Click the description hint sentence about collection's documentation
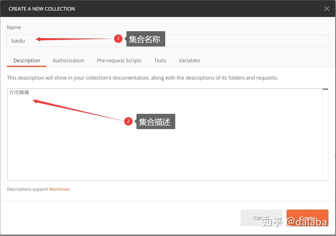The height and width of the screenshot is (236, 336). (142, 78)
